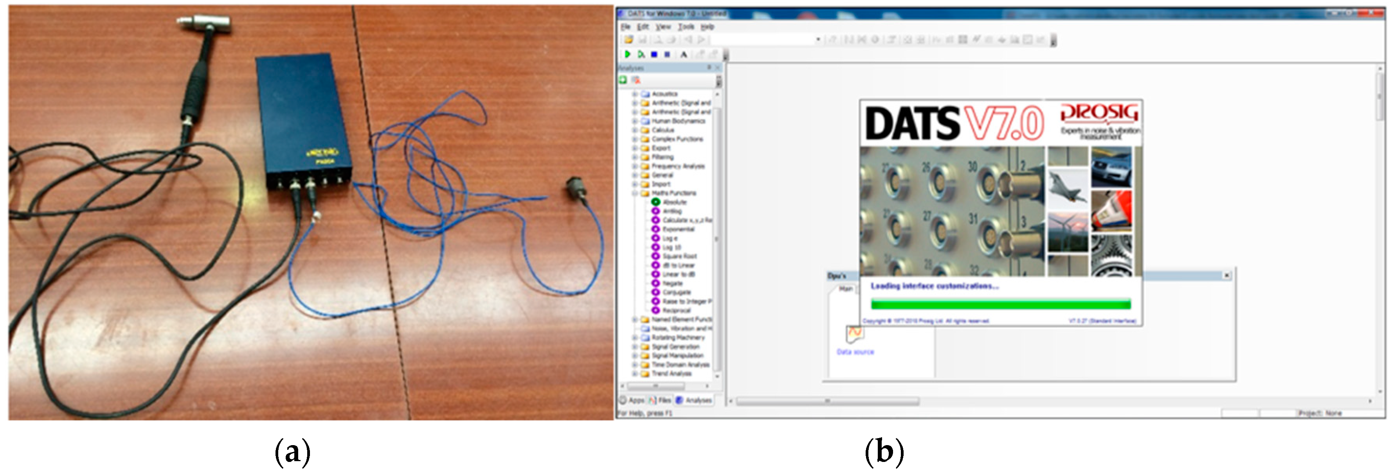
Task: Click the green Absolute function icon
Action: (x=655, y=202)
